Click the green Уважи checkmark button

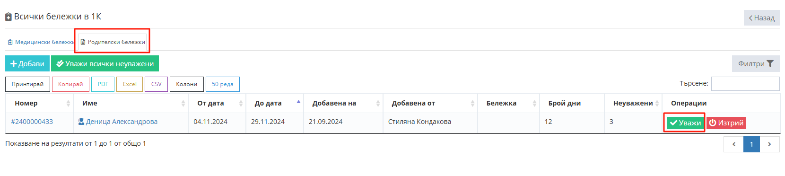pos(685,123)
